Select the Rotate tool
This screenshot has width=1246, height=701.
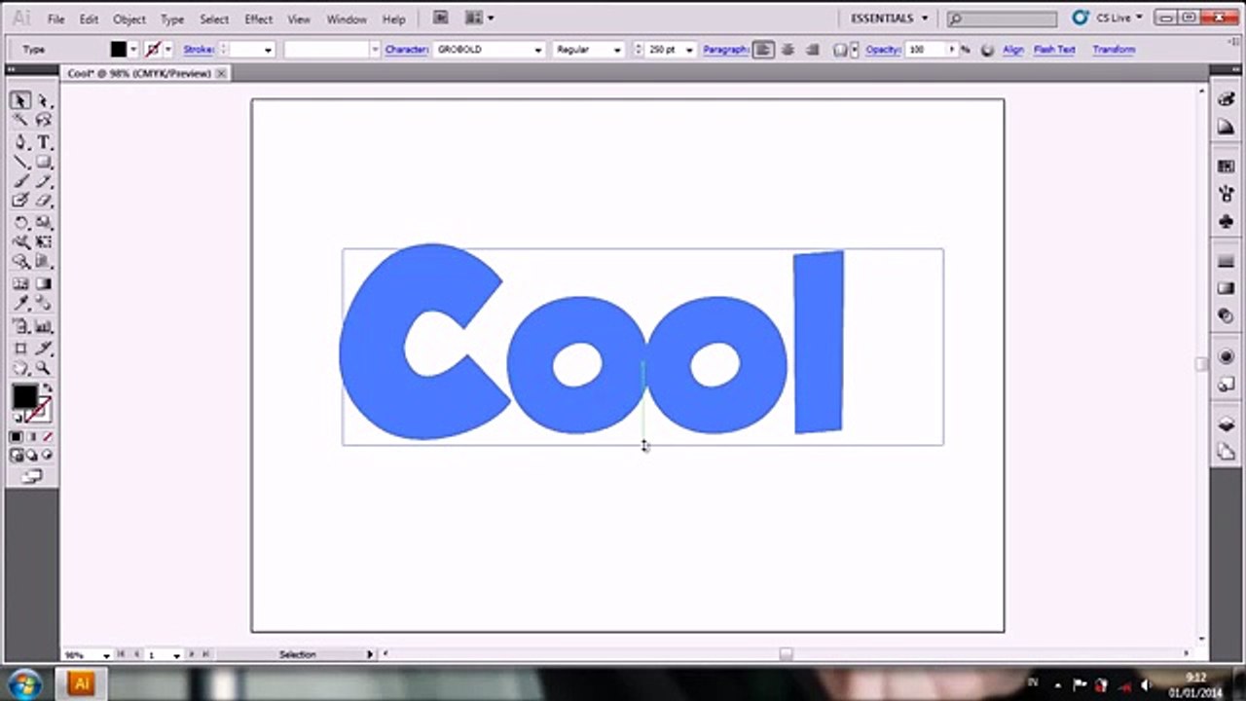(x=20, y=223)
